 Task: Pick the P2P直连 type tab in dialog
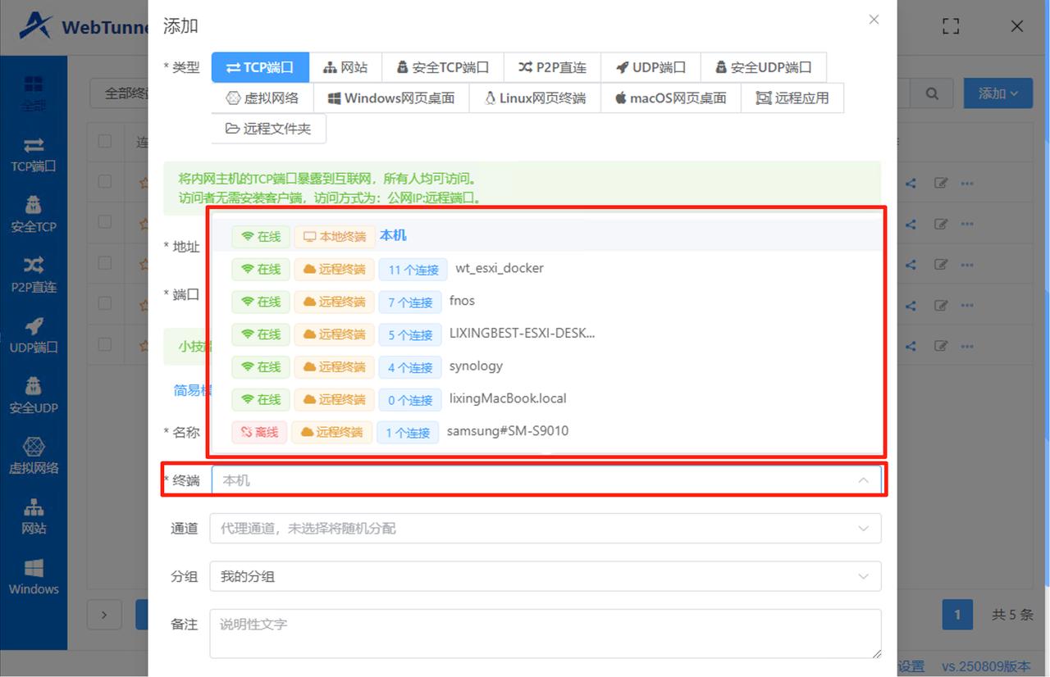(553, 67)
